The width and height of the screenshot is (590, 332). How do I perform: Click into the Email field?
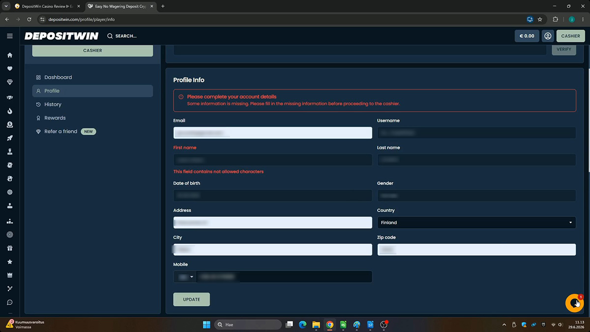pos(272,133)
